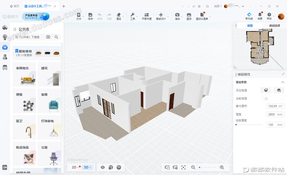Click the zoom out magnifier icon

coord(193,167)
